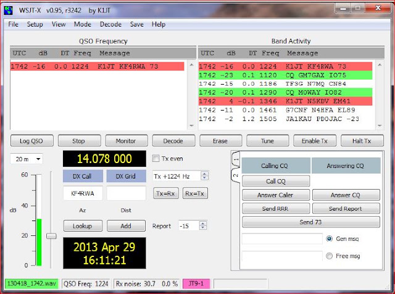Decrease the Report value with down arrow
395x294 pixels.
coord(203,228)
